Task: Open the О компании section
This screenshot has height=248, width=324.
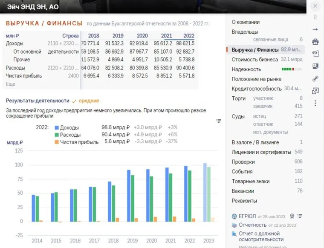Action: point(246,22)
